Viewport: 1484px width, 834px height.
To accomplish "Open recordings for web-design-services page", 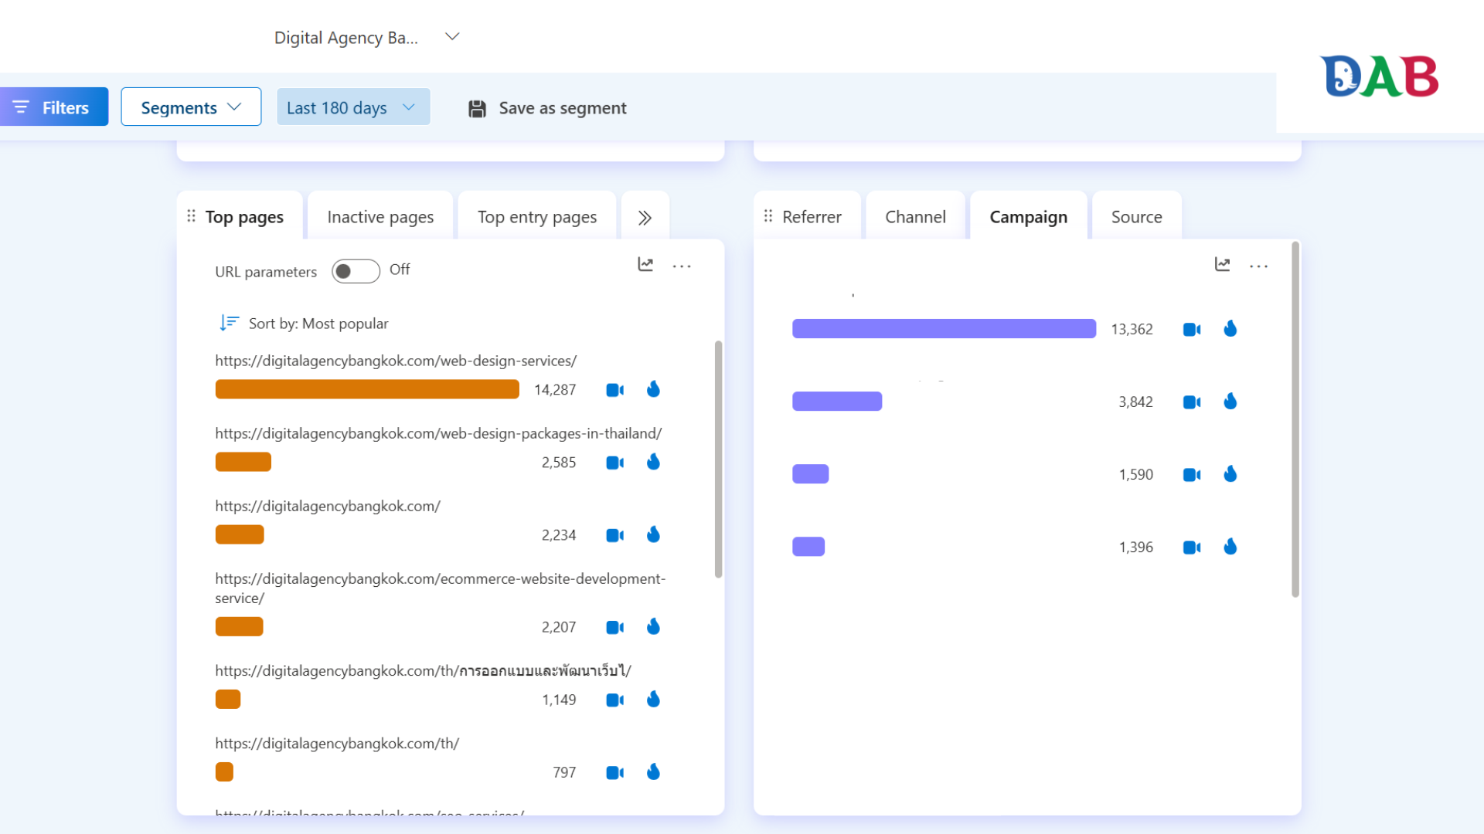I will pyautogui.click(x=615, y=390).
